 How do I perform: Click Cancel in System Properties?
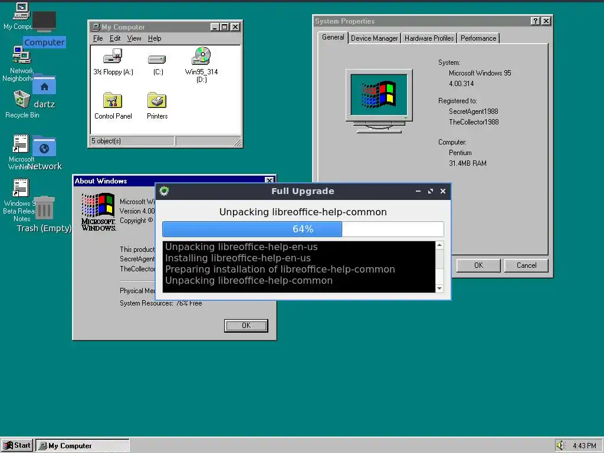click(526, 265)
